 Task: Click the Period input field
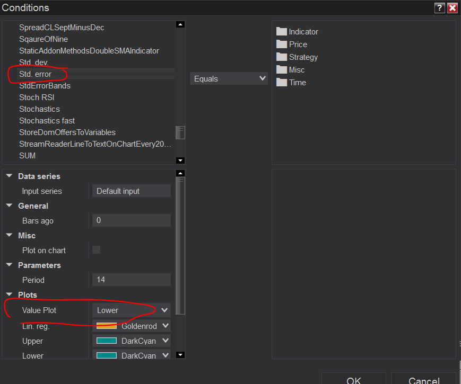(132, 280)
